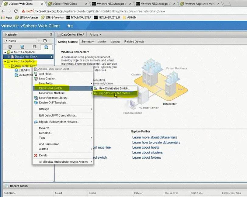247x197 pixels.
Task: Collapse the vcsa-01b.corp.local tree node
Action: (x=5, y=61)
